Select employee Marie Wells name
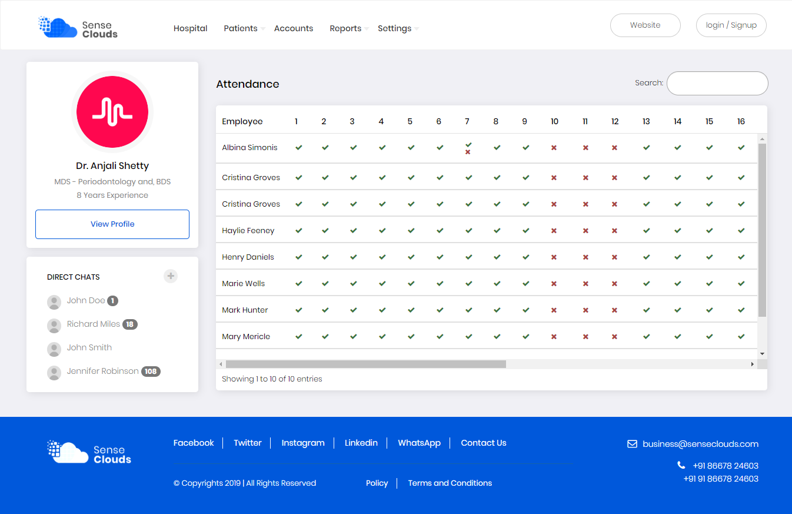 coord(244,284)
